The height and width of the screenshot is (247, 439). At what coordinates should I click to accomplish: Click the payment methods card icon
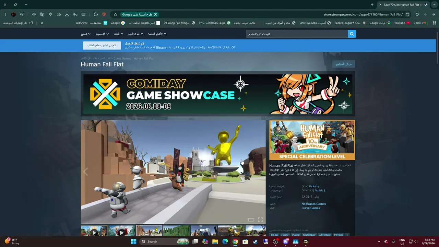point(83,14)
